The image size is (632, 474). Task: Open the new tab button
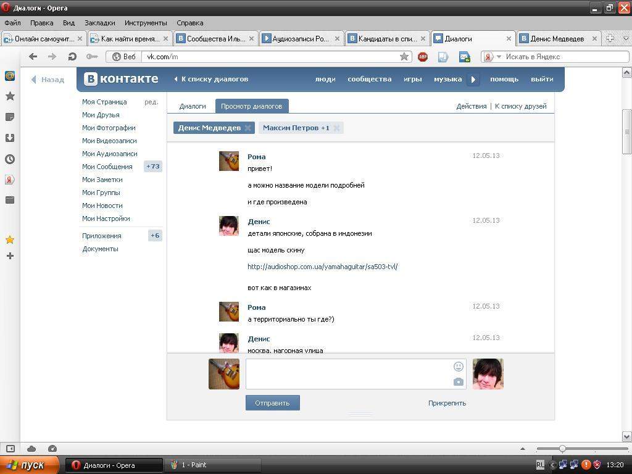pyautogui.click(x=610, y=39)
